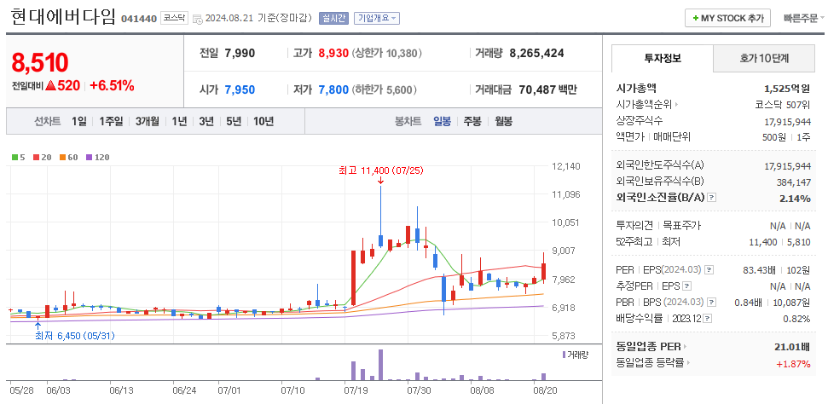Image resolution: width=828 pixels, height=404 pixels.
Task: Click the orange 60-day moving average legend
Action: 69,157
